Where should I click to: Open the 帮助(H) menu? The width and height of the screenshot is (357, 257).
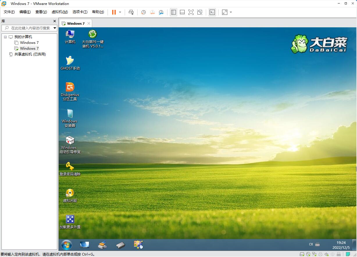(98, 12)
